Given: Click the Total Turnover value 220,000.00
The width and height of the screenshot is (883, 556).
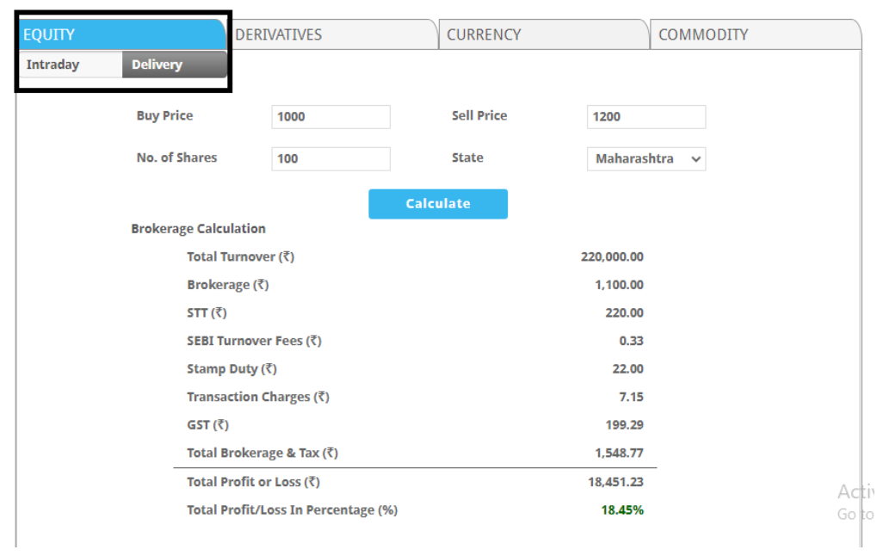Looking at the screenshot, I should point(612,256).
